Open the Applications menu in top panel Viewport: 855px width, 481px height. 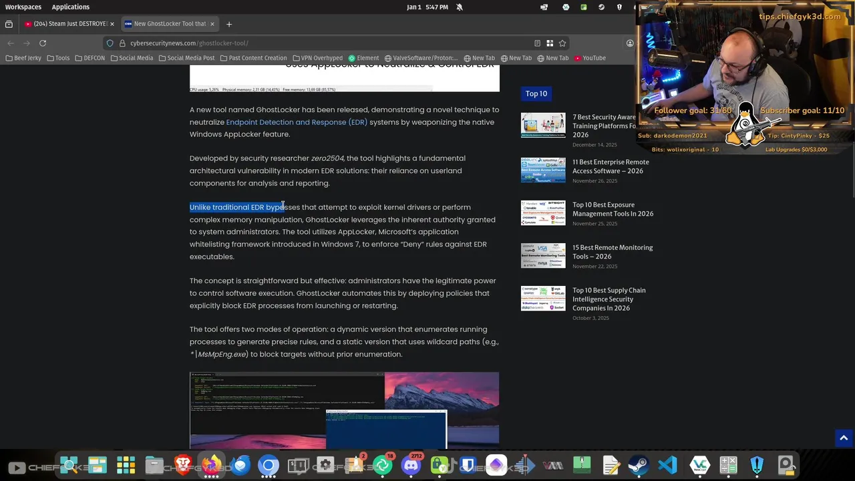(71, 7)
